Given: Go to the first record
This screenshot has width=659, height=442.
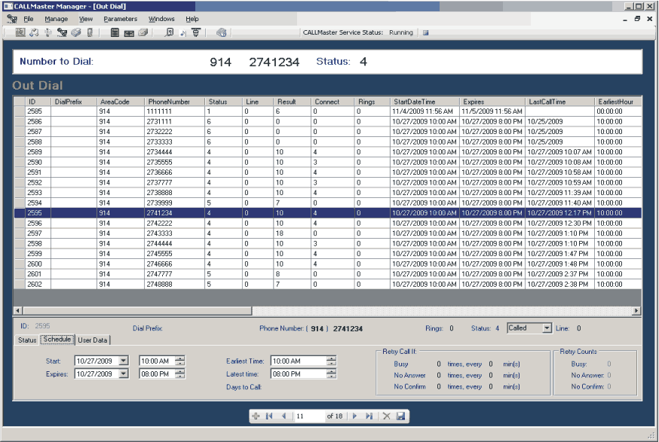Looking at the screenshot, I should 269,416.
